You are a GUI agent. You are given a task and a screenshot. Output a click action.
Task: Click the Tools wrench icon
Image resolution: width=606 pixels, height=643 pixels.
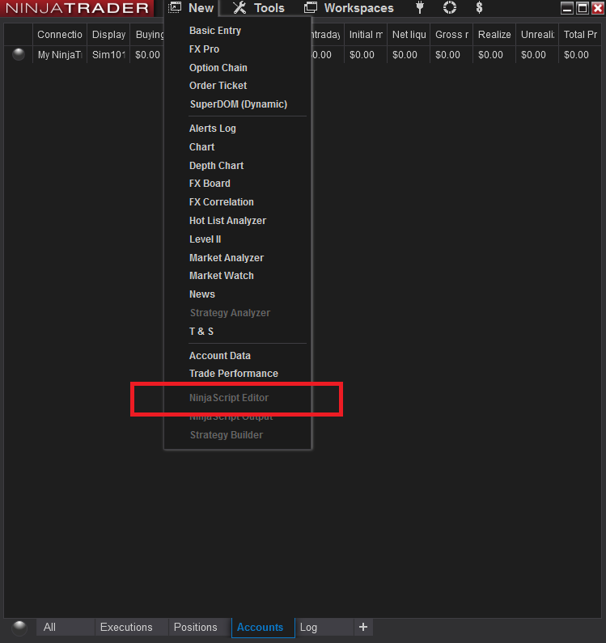click(239, 8)
